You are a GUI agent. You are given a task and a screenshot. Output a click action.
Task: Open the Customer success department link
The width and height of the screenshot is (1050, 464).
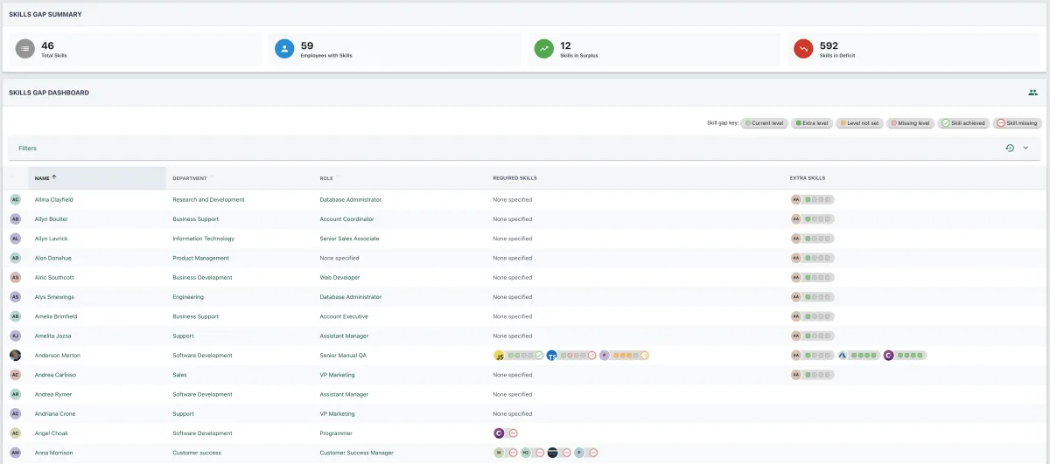tap(197, 453)
